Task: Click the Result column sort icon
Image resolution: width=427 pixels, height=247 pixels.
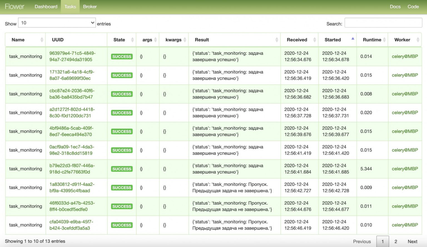Action: tap(277, 40)
